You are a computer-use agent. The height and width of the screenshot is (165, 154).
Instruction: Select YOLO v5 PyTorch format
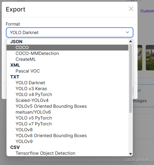pos(67,118)
